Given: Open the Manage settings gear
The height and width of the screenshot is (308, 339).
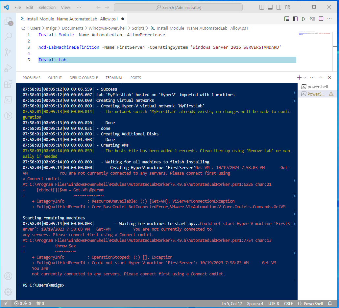Looking at the screenshot, I should [x=8, y=292].
